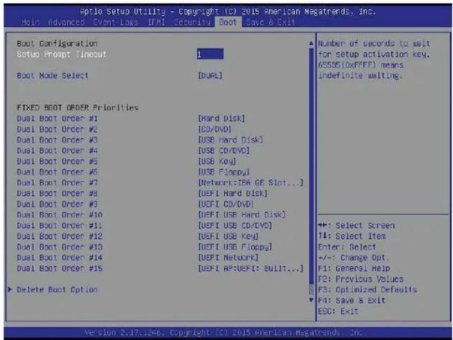
Task: Click the F4: Save & Exit hint
Action: (352, 301)
